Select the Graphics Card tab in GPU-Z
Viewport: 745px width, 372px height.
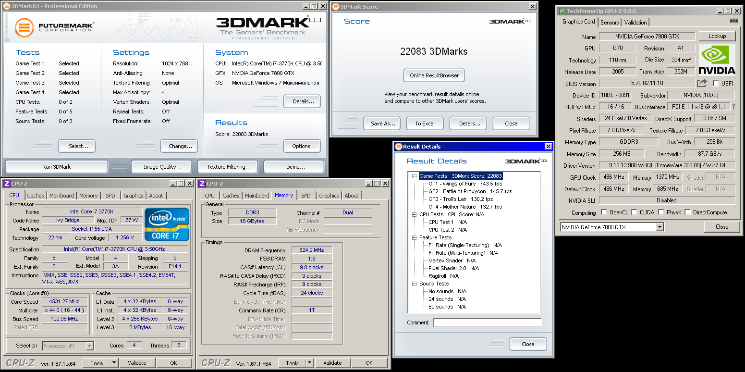tap(579, 22)
